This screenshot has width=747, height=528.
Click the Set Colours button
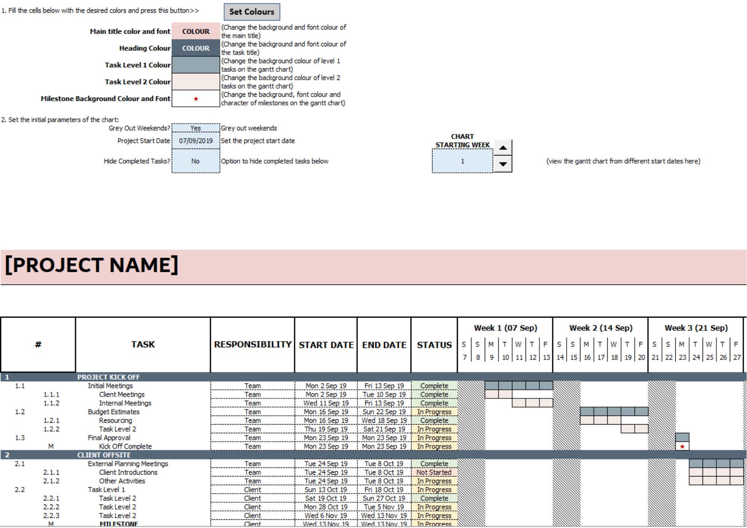(x=252, y=12)
